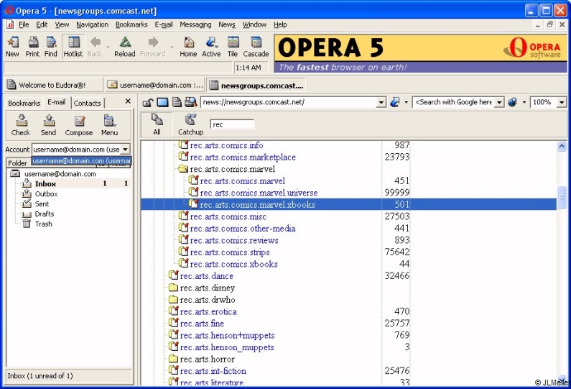Open the rec.arts.horror folder

click(207, 359)
